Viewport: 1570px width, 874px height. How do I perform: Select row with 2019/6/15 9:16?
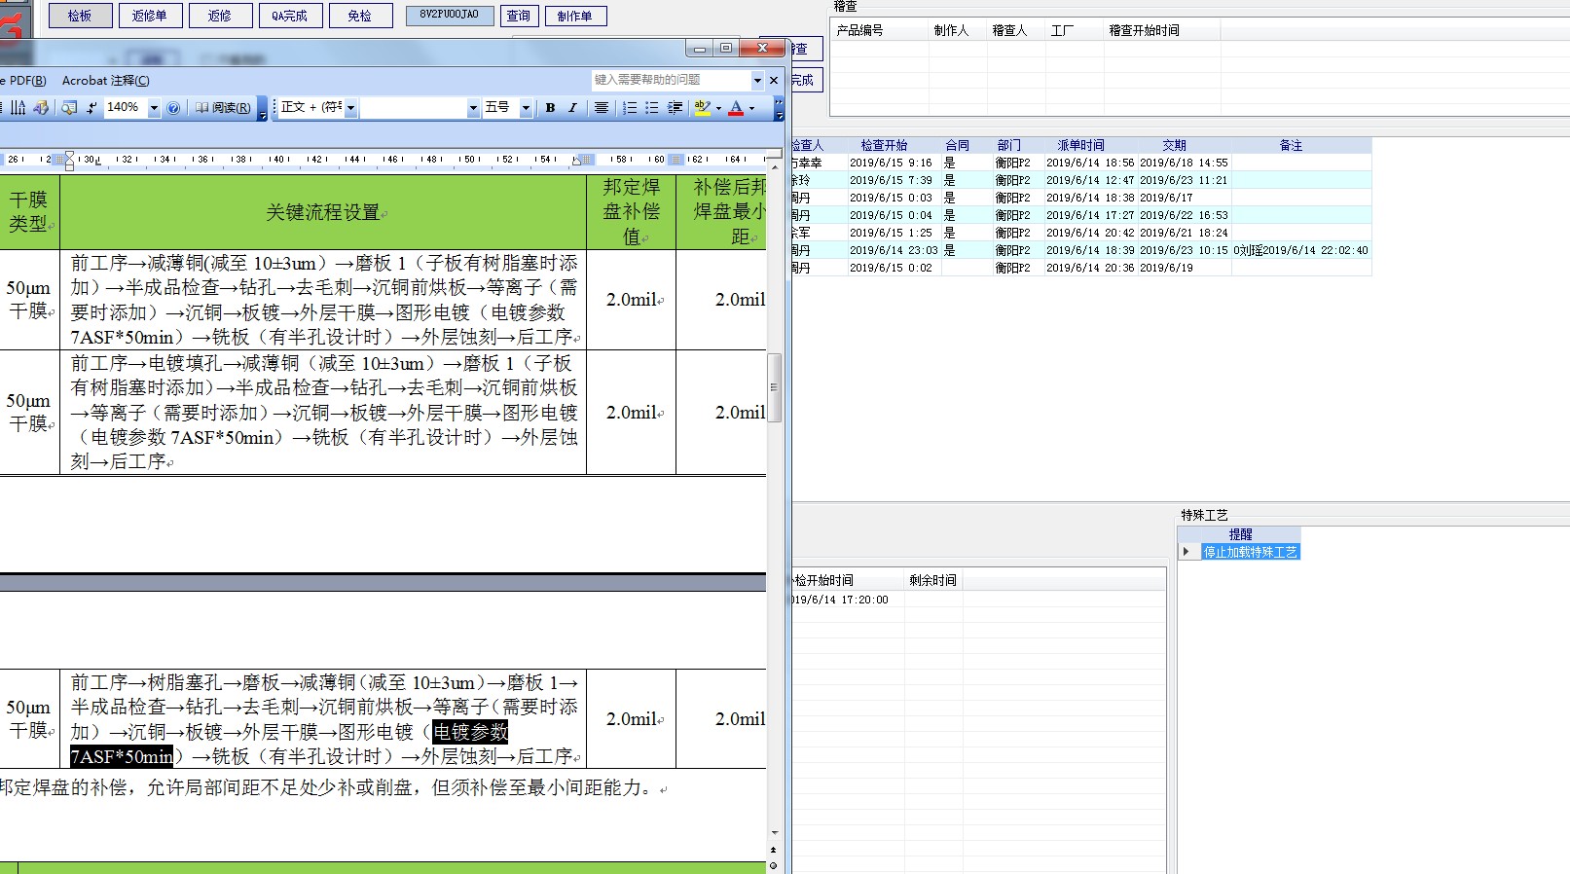[x=1080, y=163]
